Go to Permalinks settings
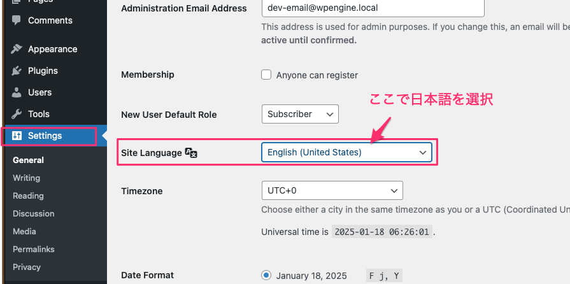 pyautogui.click(x=33, y=249)
